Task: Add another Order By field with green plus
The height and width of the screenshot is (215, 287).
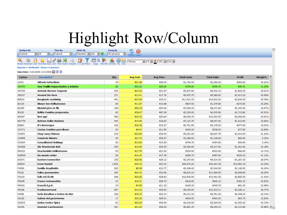Action: [102, 53]
